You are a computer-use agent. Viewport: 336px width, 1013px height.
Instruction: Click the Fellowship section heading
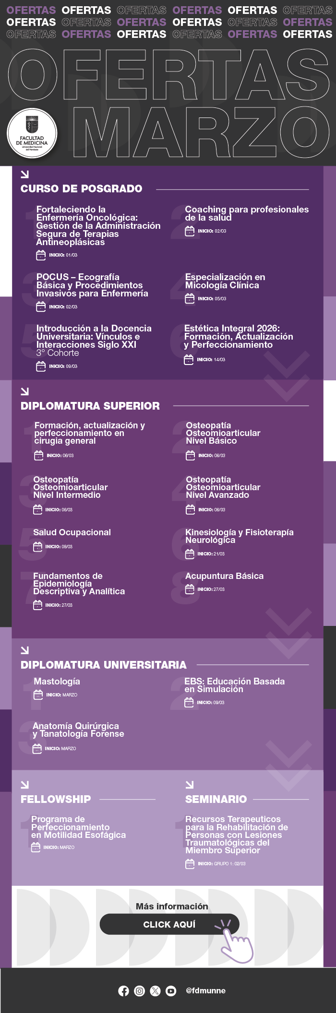56,799
